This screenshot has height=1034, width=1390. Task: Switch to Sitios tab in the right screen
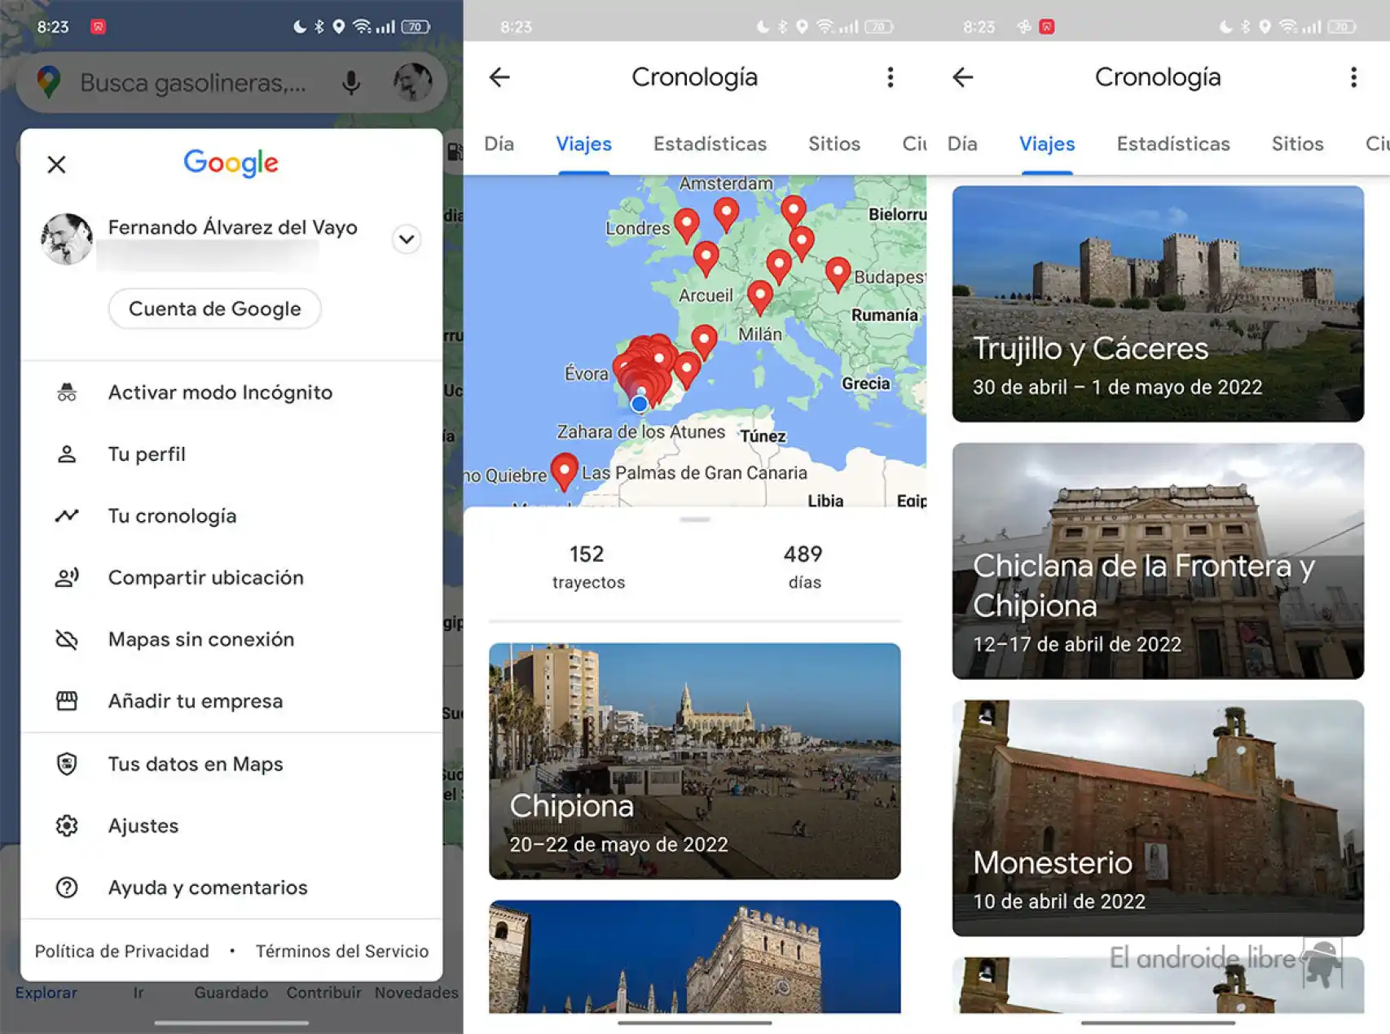coord(1297,144)
